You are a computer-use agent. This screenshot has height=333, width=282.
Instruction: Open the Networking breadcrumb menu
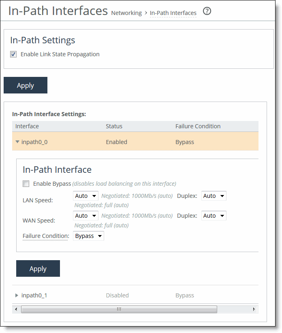pos(126,13)
